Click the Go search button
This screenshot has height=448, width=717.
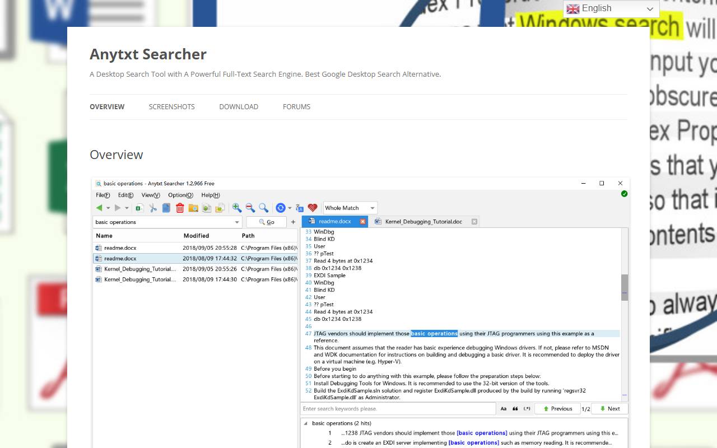tap(267, 222)
